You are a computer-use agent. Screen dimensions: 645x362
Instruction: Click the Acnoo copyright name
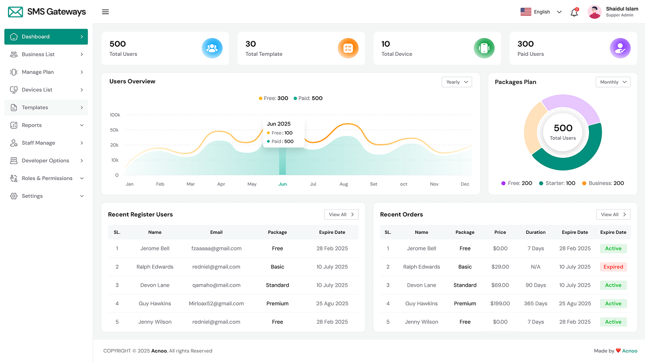[159, 351]
